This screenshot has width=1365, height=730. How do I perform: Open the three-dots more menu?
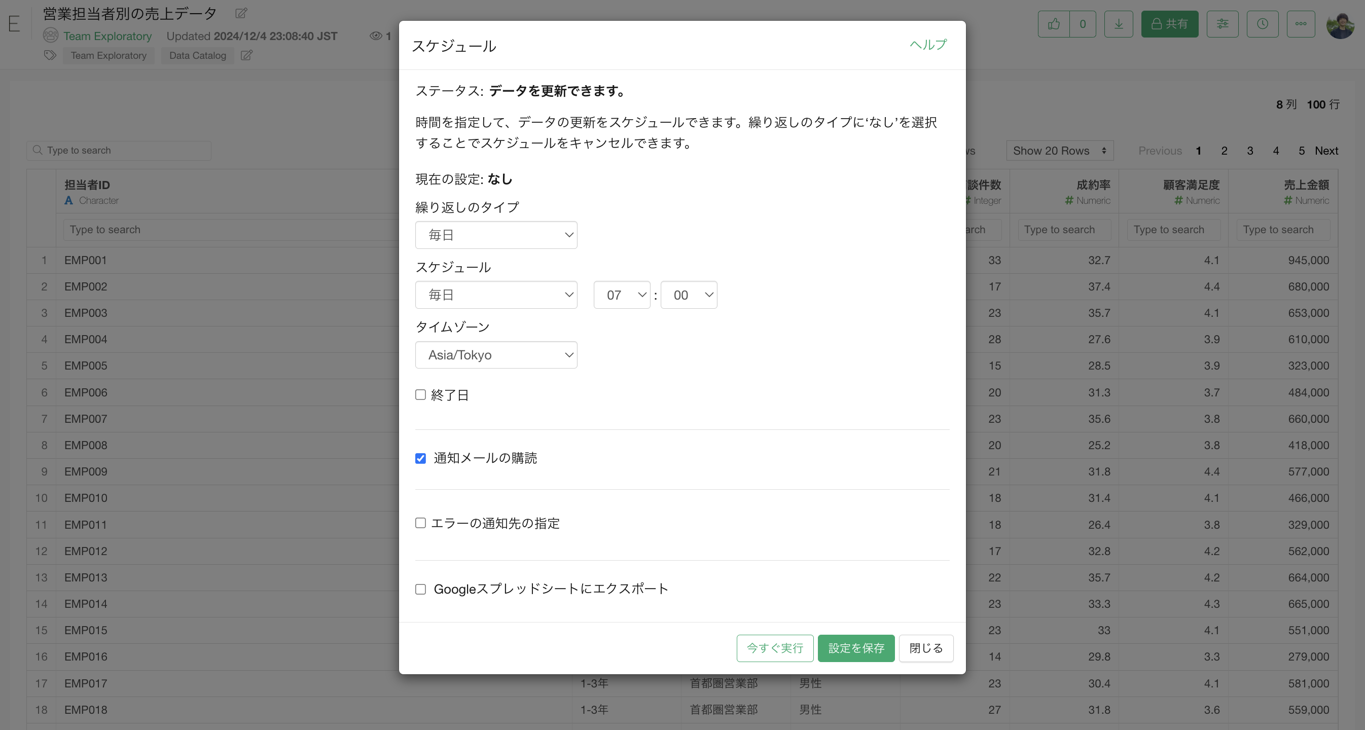point(1301,24)
